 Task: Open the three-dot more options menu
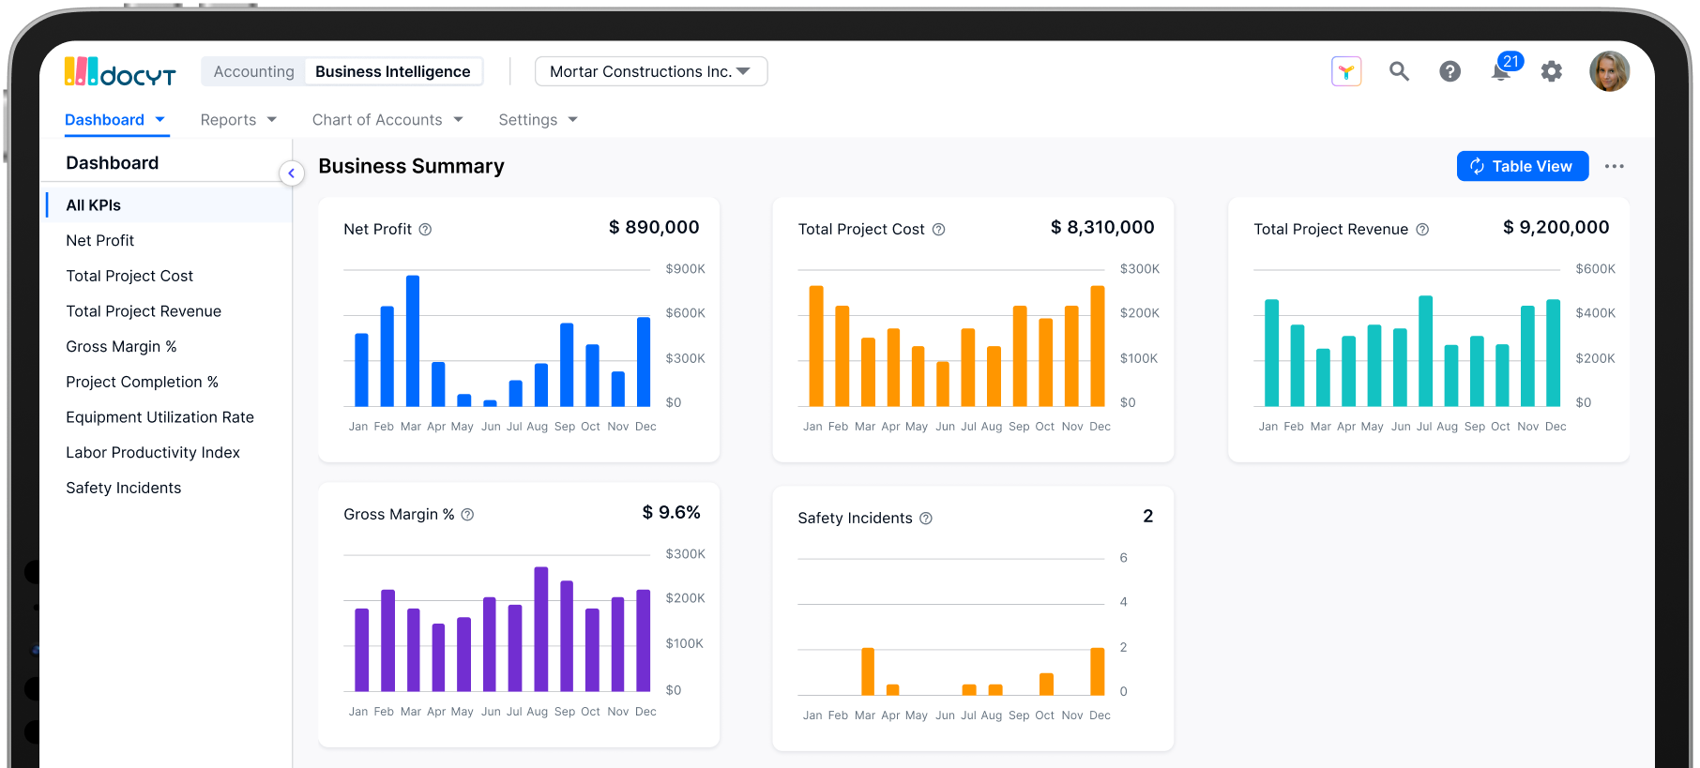[x=1614, y=167]
